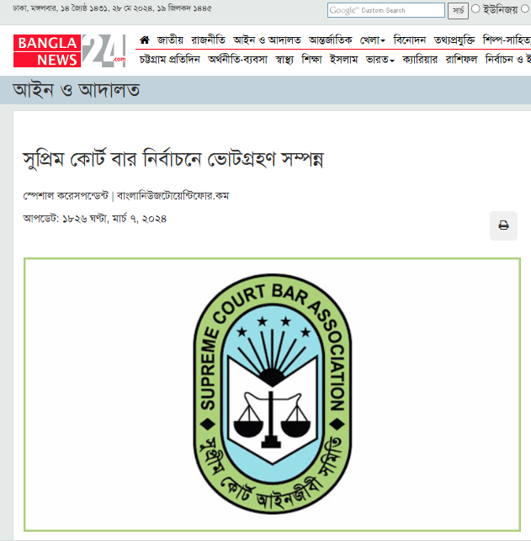The height and width of the screenshot is (541, 531).
Task: Open the রাজনীতি menu item
Action: 208,40
